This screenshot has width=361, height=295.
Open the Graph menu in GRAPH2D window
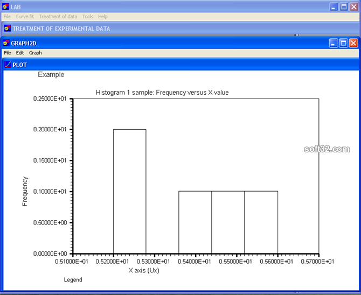point(35,53)
